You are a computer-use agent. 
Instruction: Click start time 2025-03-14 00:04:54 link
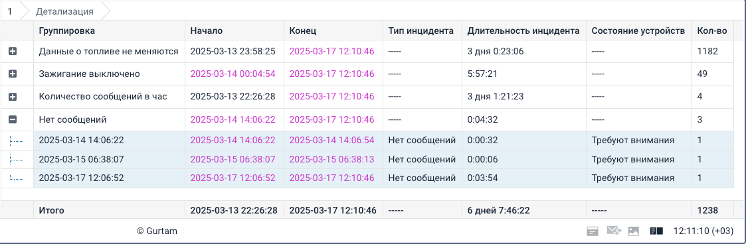point(233,74)
